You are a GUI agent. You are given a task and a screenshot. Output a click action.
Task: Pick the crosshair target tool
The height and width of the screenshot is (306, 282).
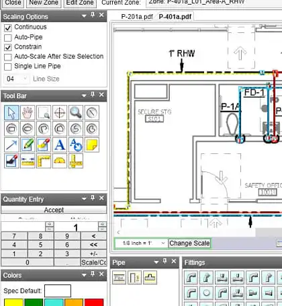click(x=60, y=112)
